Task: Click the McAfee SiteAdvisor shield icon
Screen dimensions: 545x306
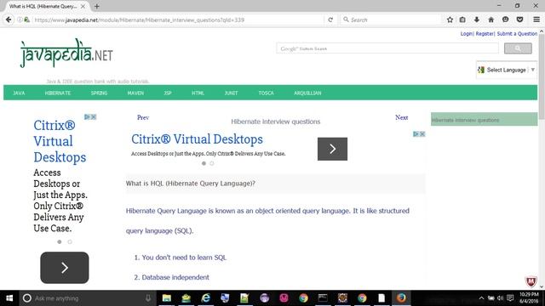Action: 531,281
